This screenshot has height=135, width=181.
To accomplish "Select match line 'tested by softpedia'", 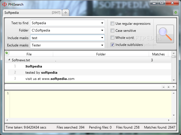I will (x=89, y=73).
